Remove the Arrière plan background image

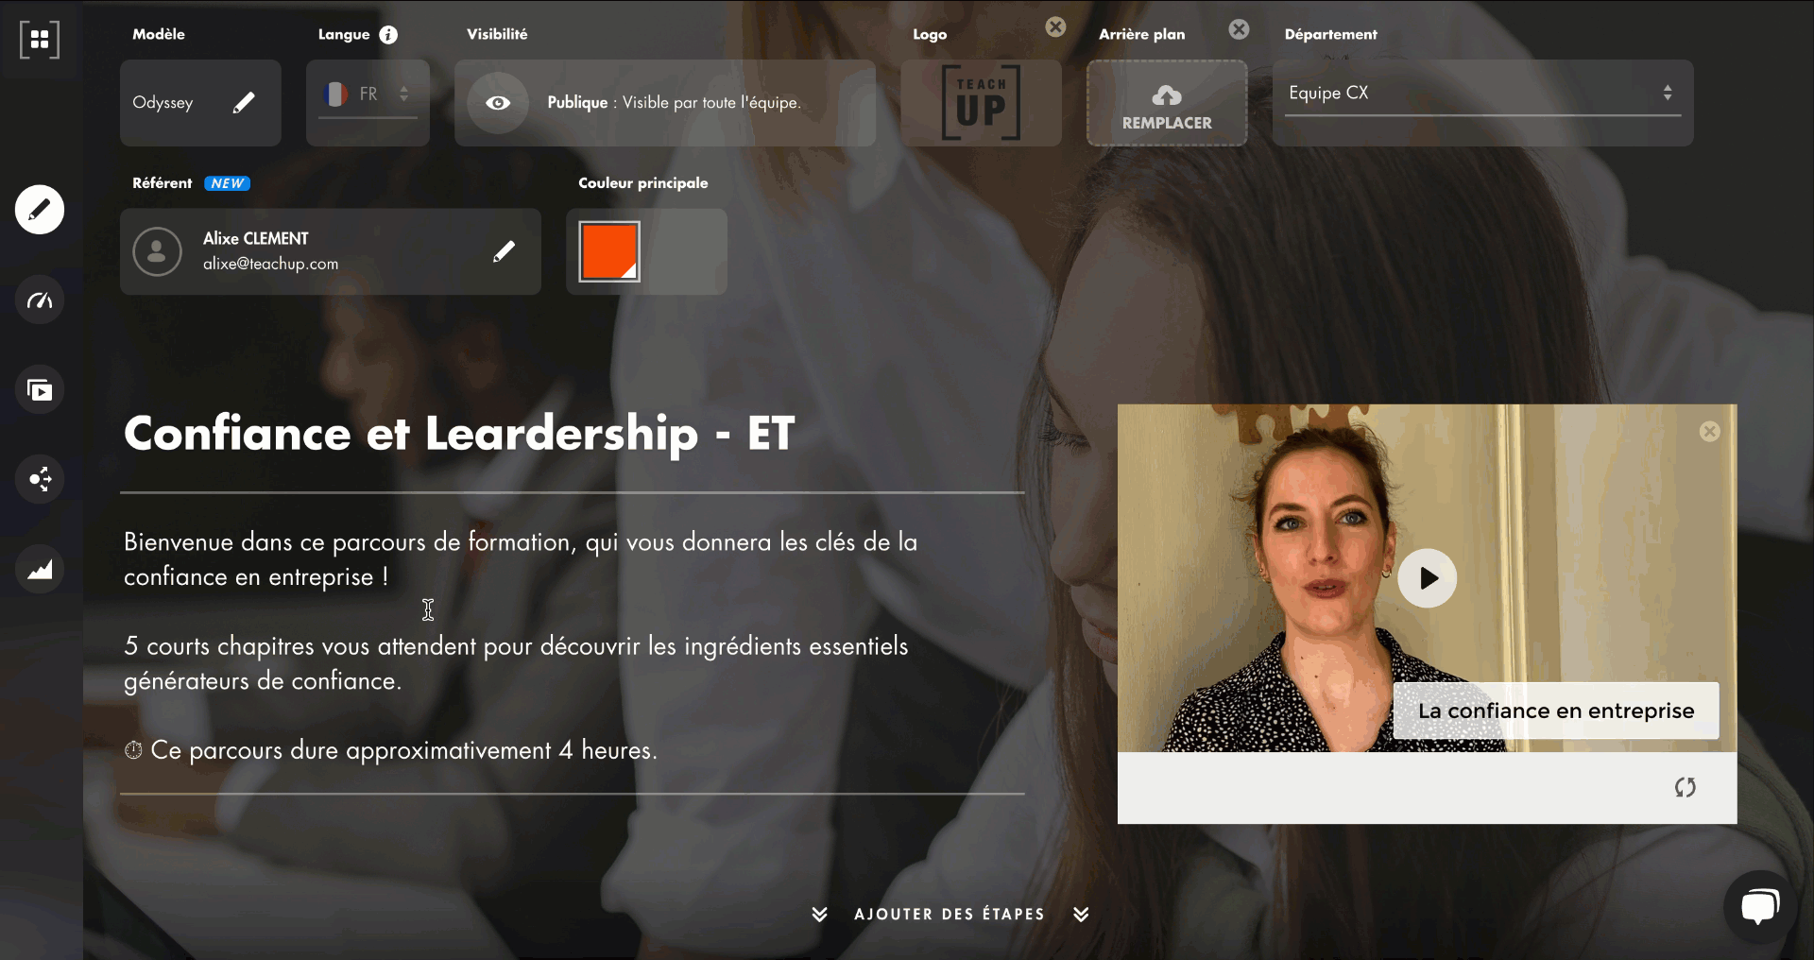(1239, 29)
